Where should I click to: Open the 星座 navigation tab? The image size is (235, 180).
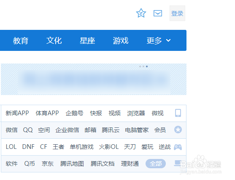point(87,40)
